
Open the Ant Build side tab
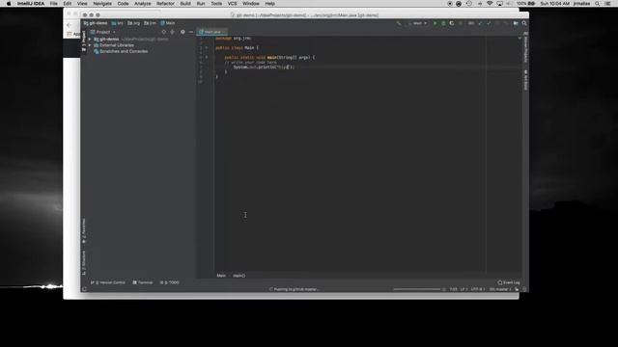click(525, 80)
